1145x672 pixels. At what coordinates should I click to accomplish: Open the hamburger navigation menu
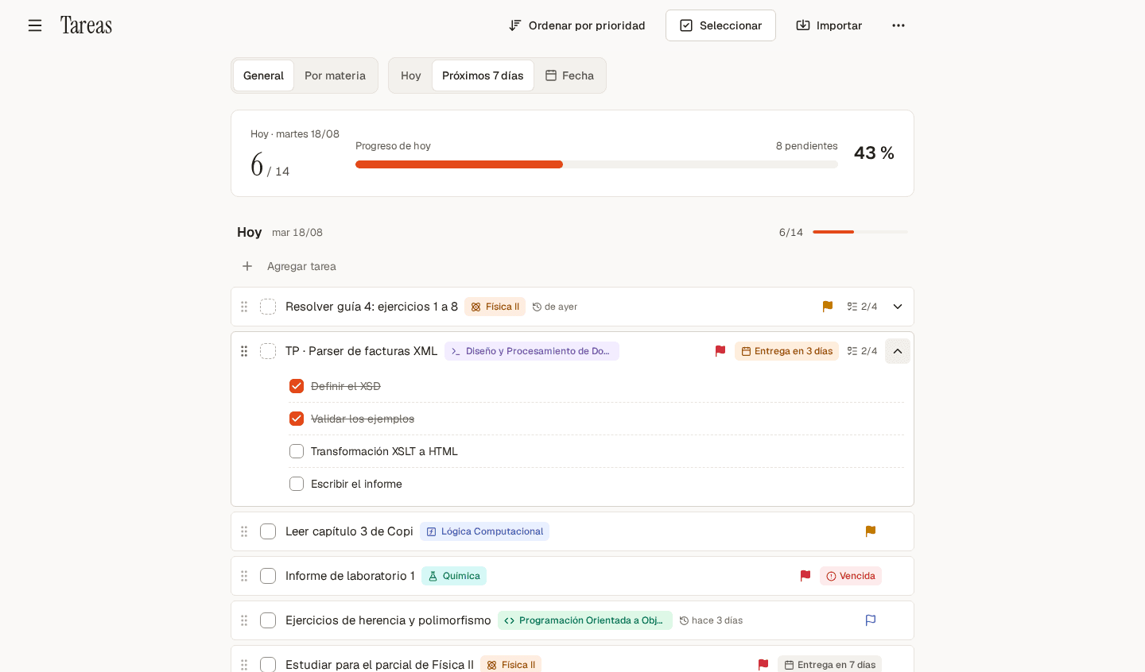(35, 25)
